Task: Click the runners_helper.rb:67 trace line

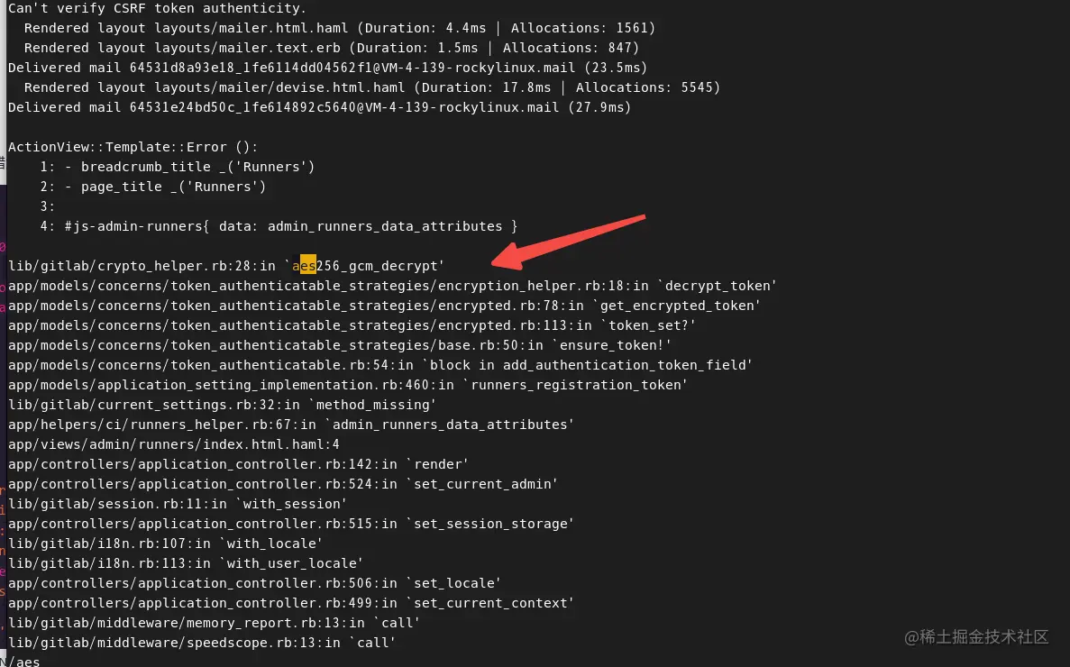Action: point(290,424)
